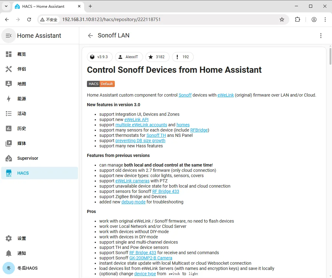This screenshot has height=278, width=332.
Task: Open the eWeLink link in description
Action: pyautogui.click(x=226, y=95)
